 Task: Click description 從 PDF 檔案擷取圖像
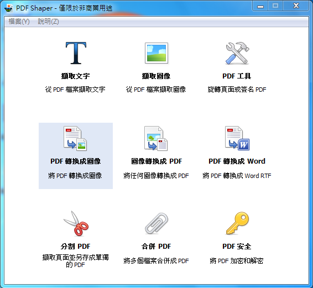pos(156,90)
